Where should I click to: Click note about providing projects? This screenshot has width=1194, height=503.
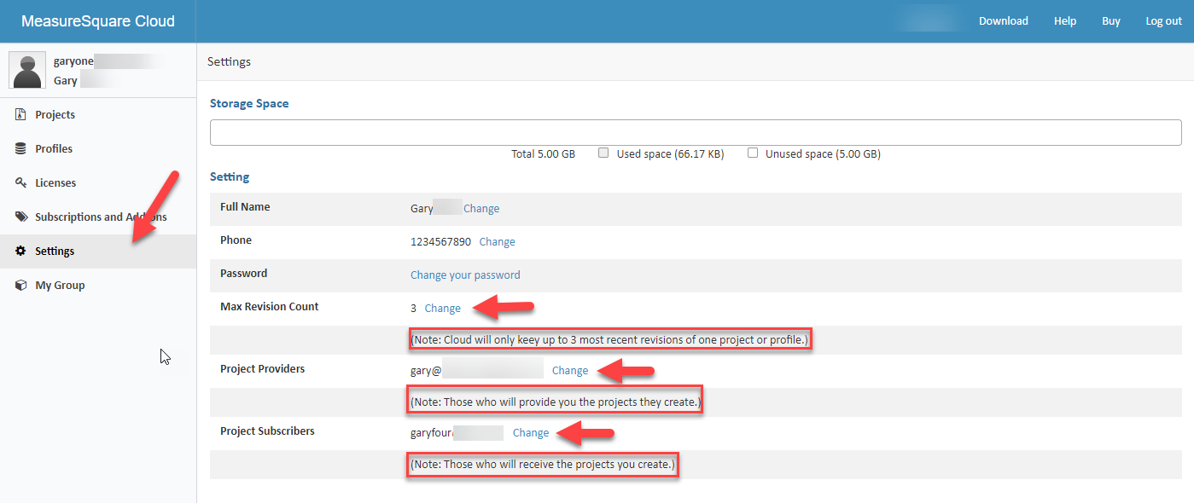coord(556,402)
